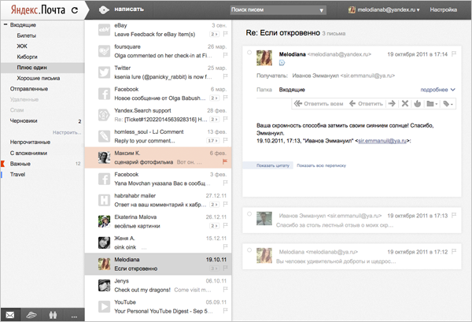The width and height of the screenshot is (472, 322).
Task: Go to Удаленные folder
Action: (24, 99)
